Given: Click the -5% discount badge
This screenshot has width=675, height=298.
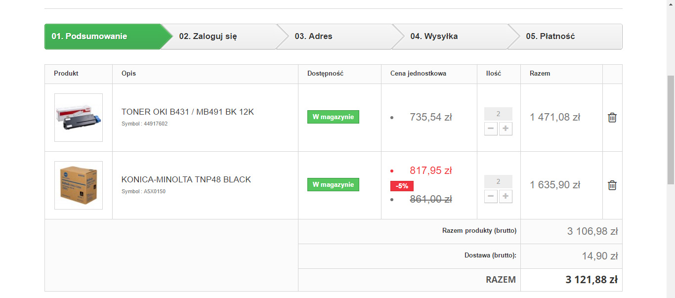Looking at the screenshot, I should pyautogui.click(x=402, y=186).
